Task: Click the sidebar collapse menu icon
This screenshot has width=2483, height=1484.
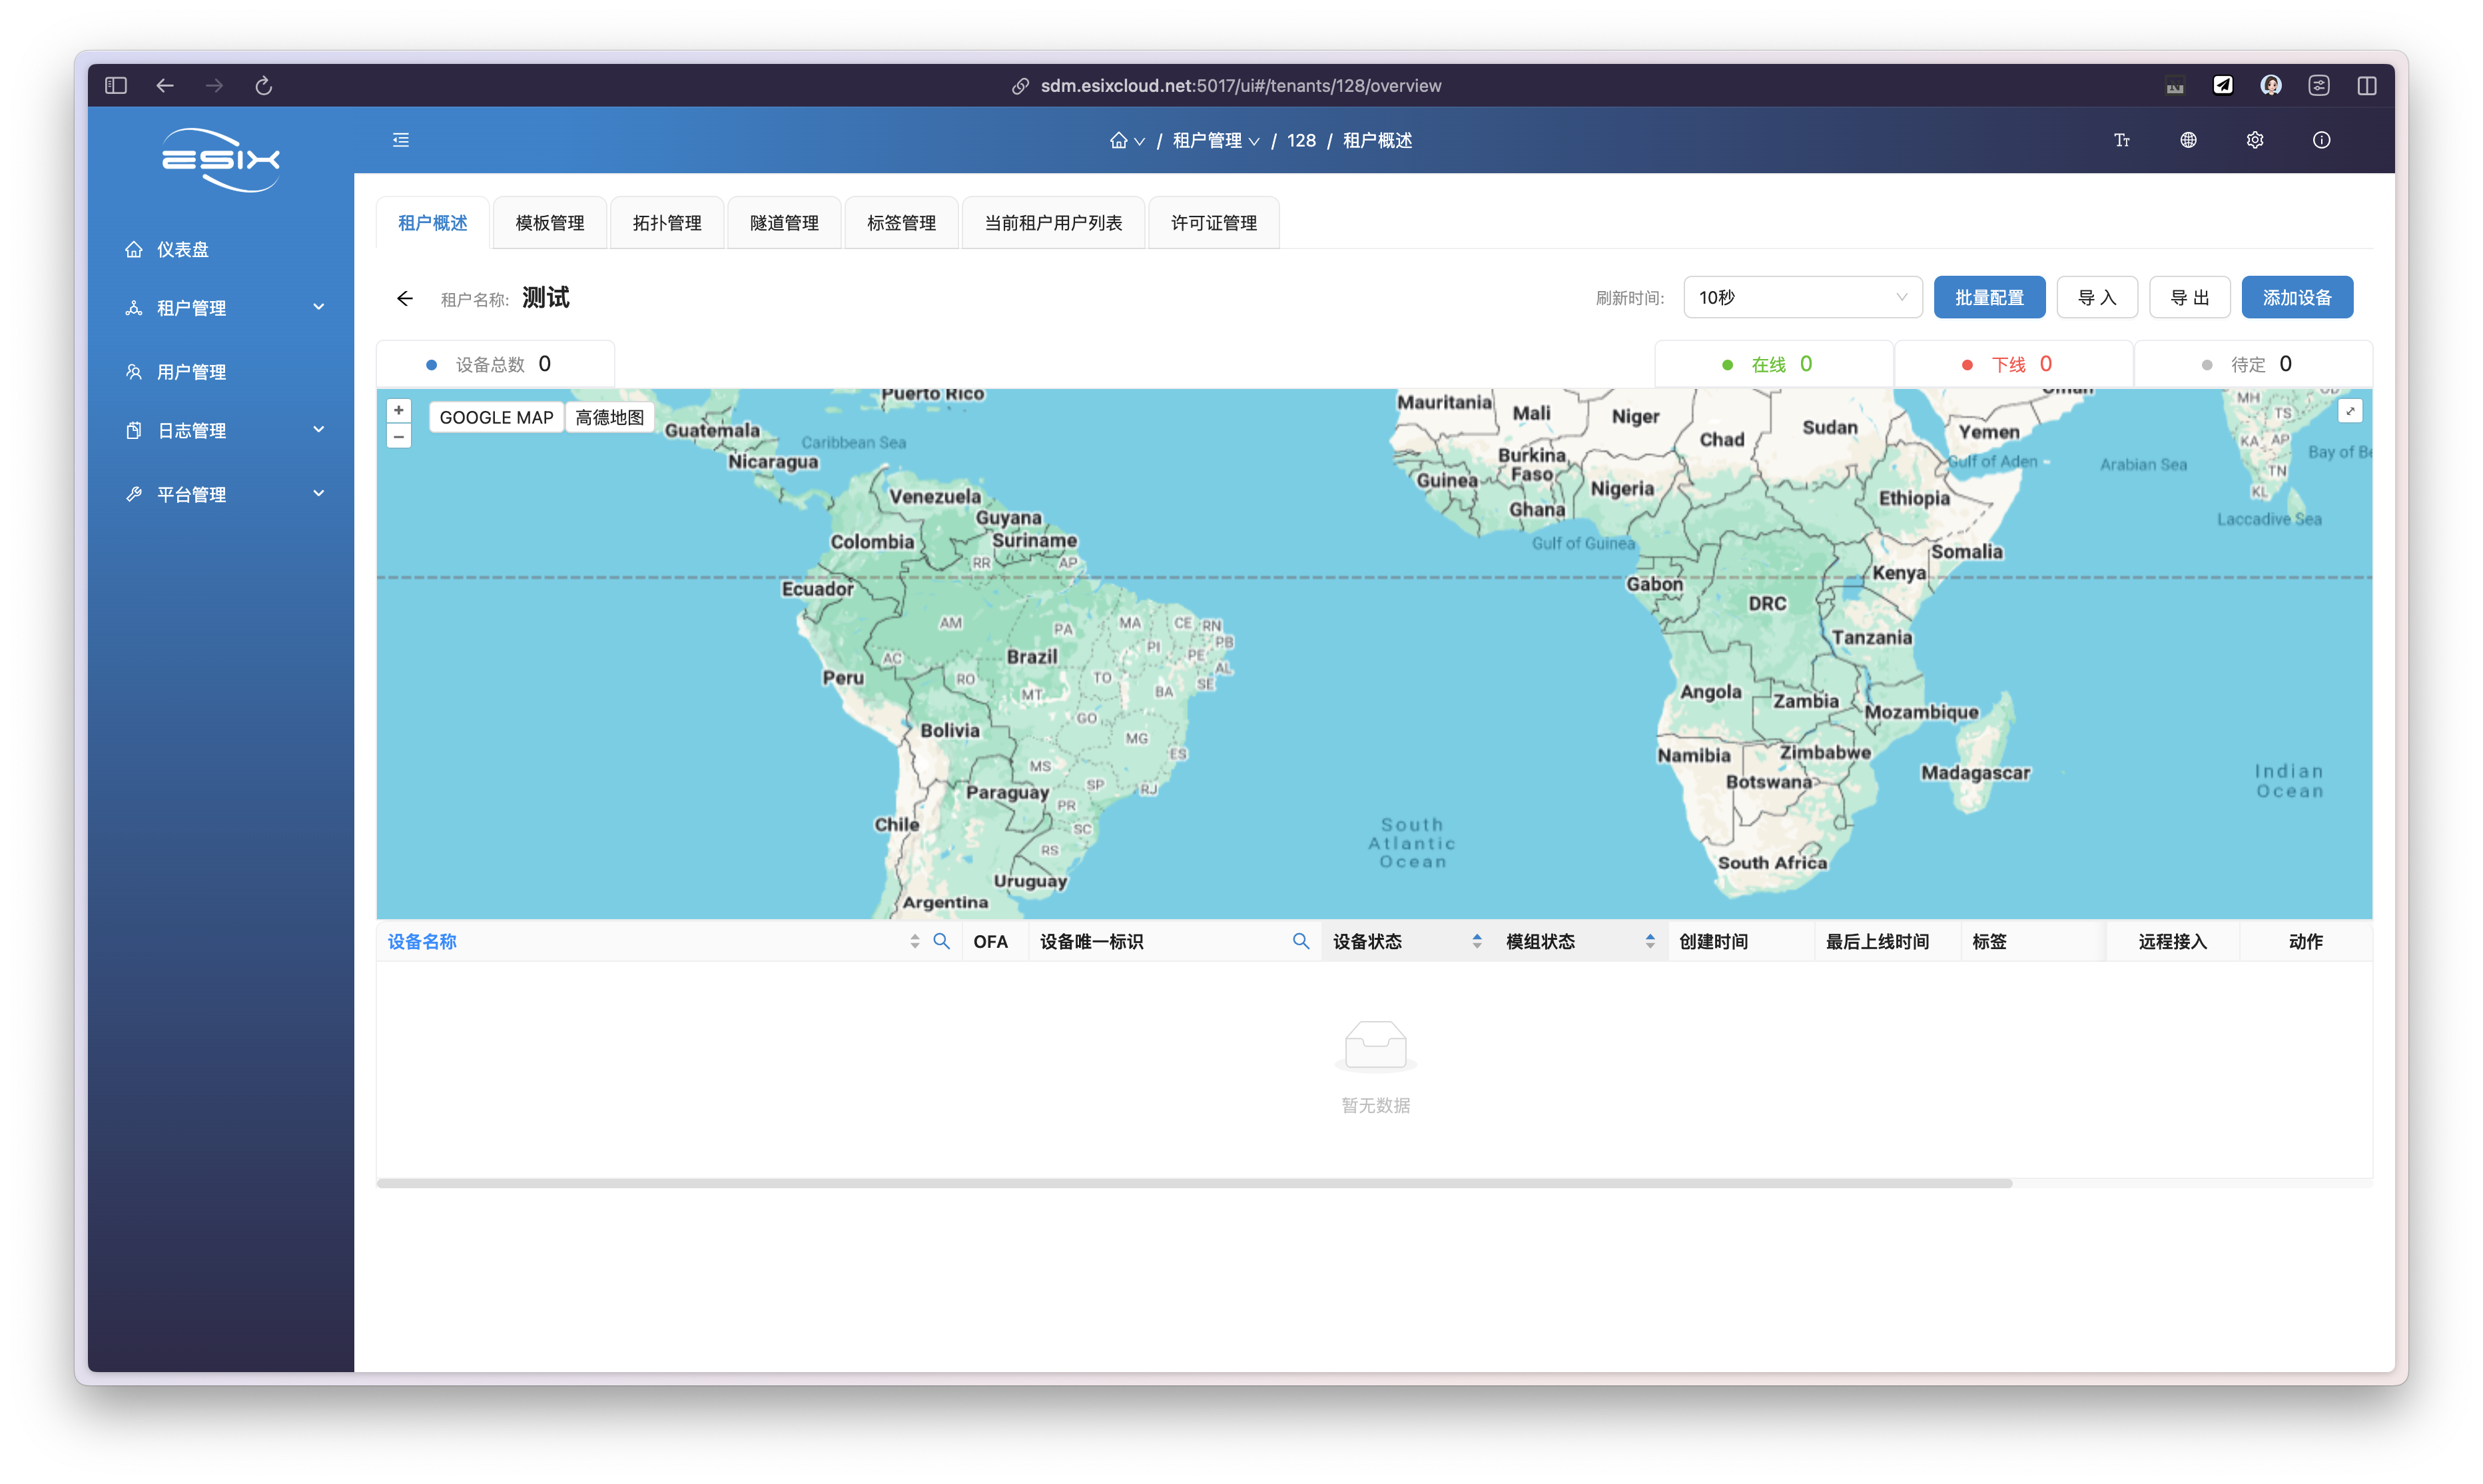Action: coord(401,140)
